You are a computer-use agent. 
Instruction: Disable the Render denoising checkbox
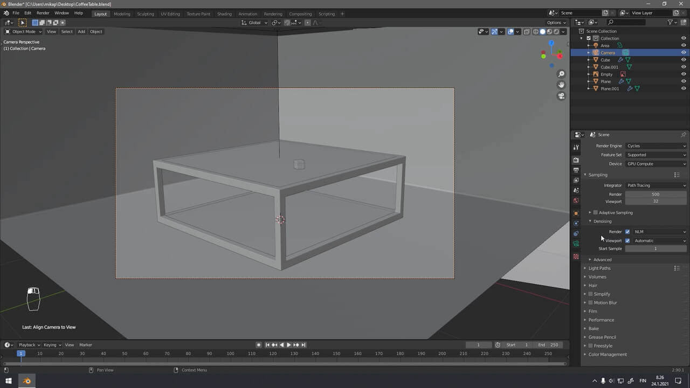pos(627,232)
